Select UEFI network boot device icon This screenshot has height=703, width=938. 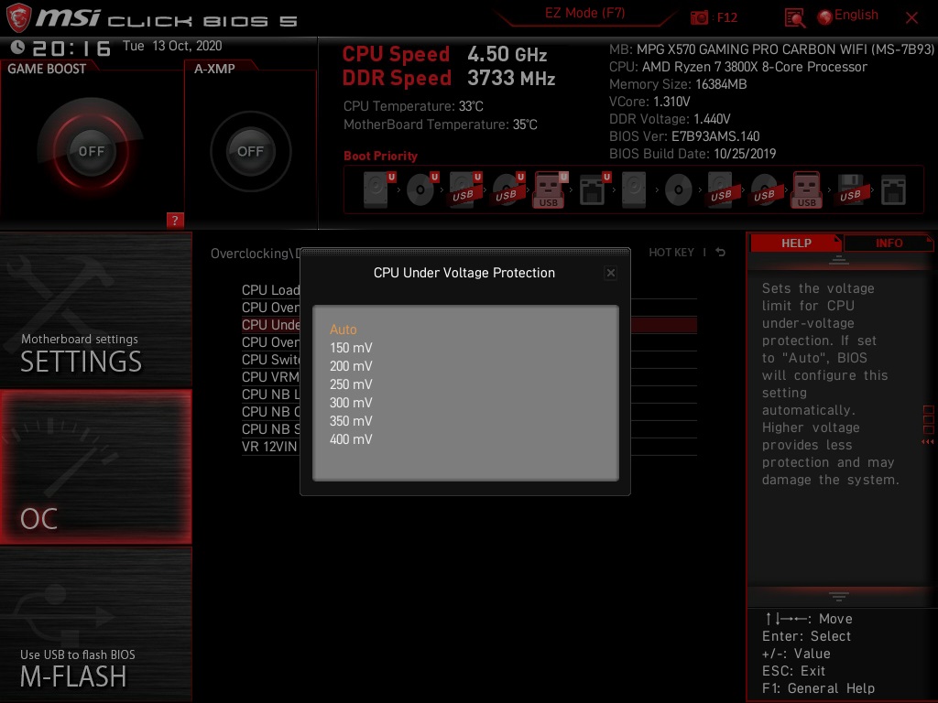tap(594, 190)
